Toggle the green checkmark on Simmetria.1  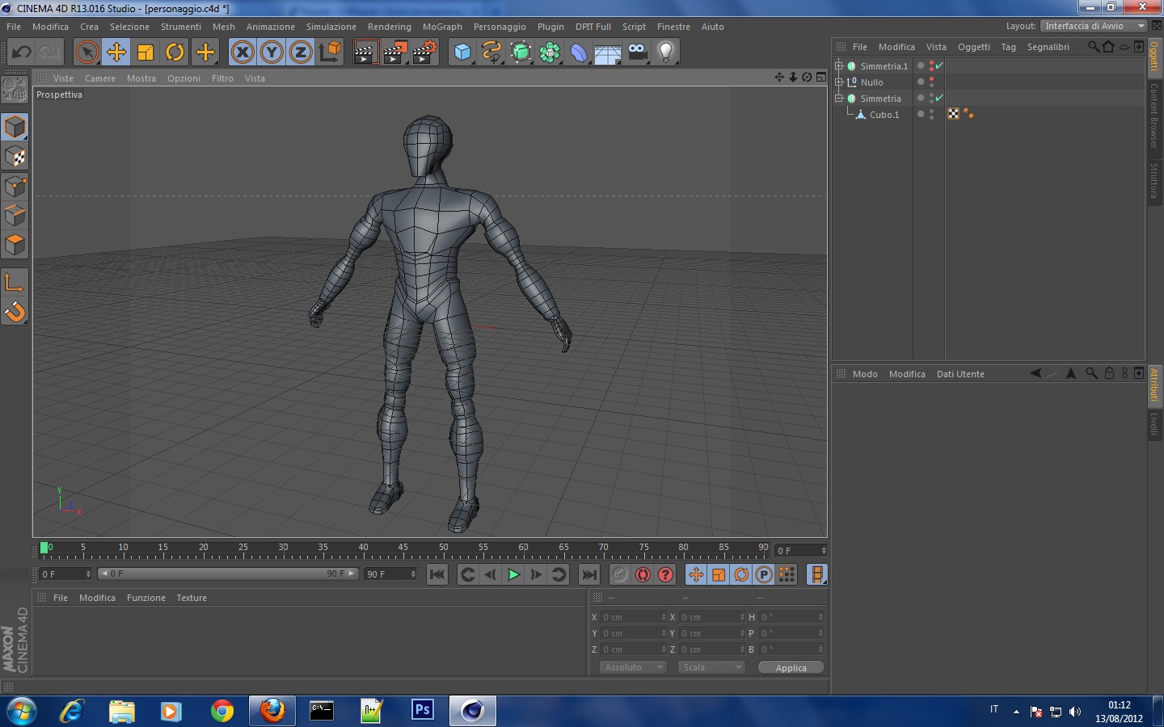(x=939, y=66)
